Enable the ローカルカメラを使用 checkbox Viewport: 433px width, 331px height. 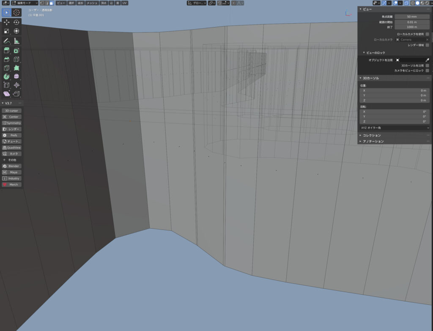428,34
